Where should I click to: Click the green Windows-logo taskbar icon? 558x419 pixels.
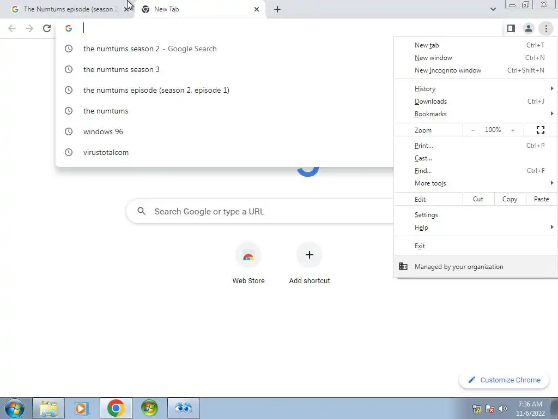[149, 408]
